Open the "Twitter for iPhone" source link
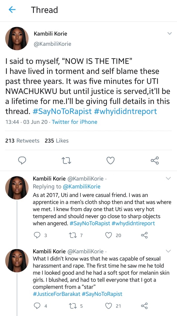The image size is (177, 316). point(74,122)
